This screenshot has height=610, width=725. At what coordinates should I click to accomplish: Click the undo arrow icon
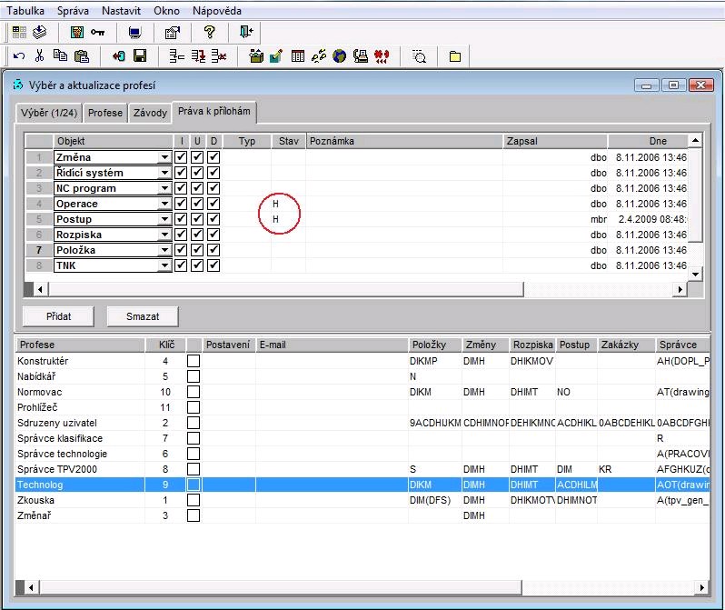(19, 56)
